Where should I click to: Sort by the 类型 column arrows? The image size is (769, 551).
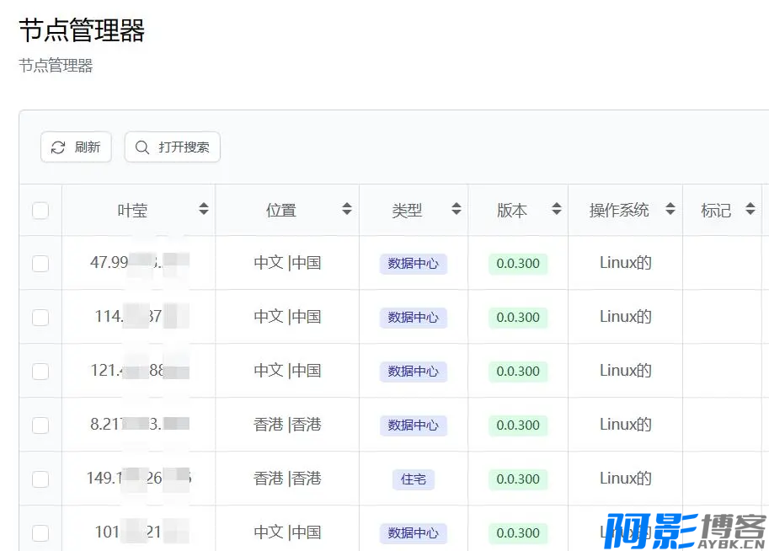coord(456,209)
